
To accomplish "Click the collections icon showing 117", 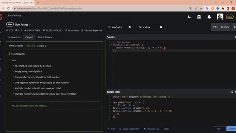I will point(16,30).
